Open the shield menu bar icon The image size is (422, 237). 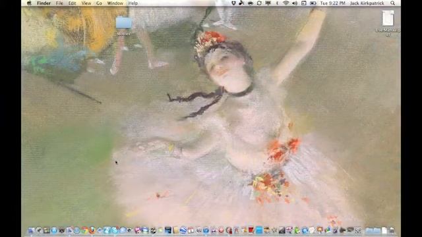tap(233, 3)
